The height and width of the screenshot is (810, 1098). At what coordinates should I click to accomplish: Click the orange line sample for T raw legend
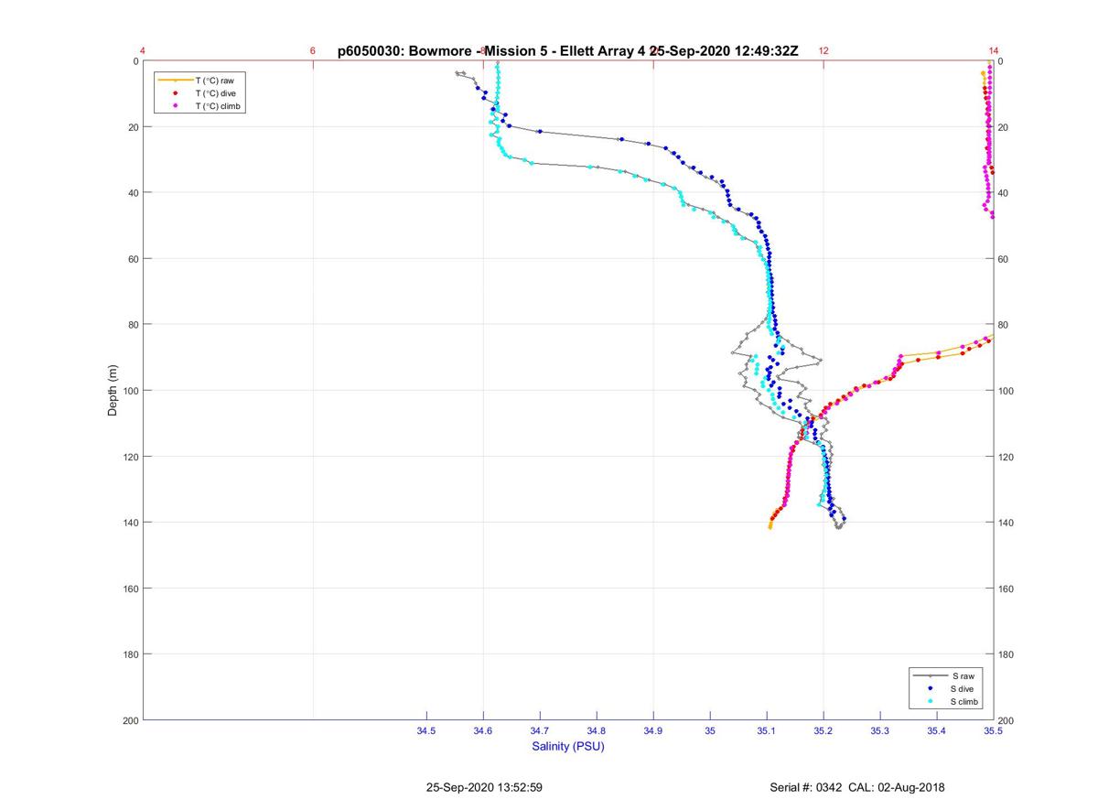coord(175,81)
